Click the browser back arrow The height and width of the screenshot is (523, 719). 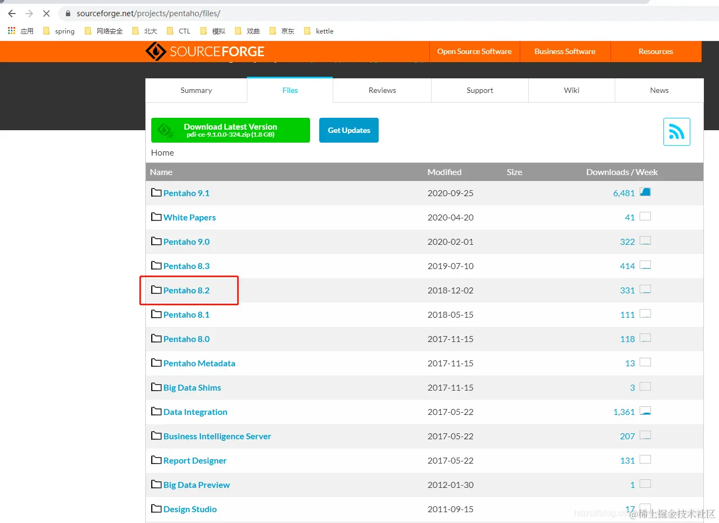tap(12, 14)
